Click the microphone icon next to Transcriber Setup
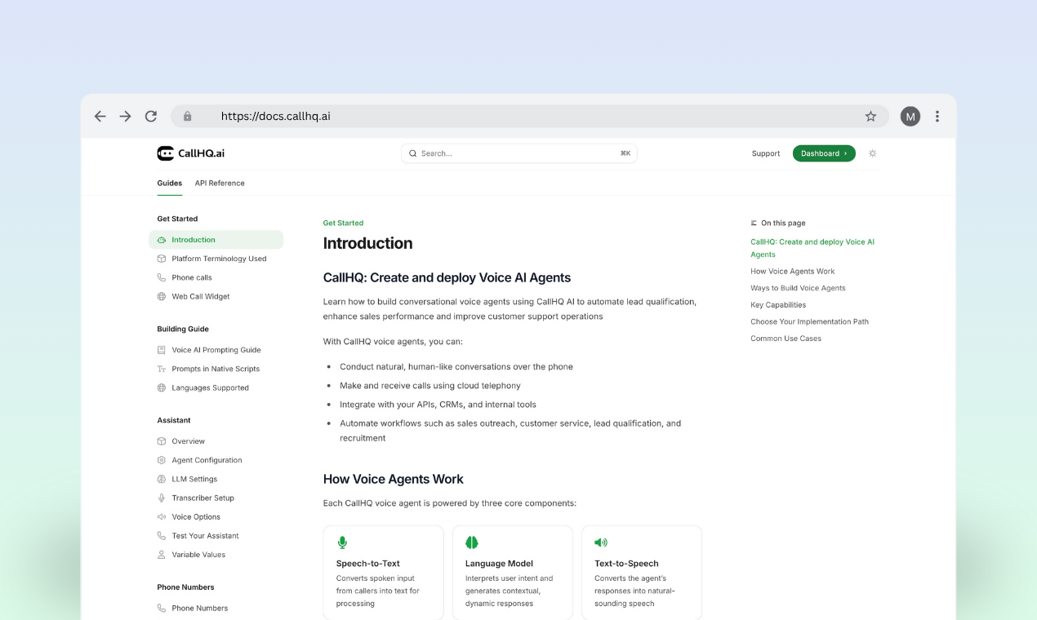 pyautogui.click(x=162, y=498)
